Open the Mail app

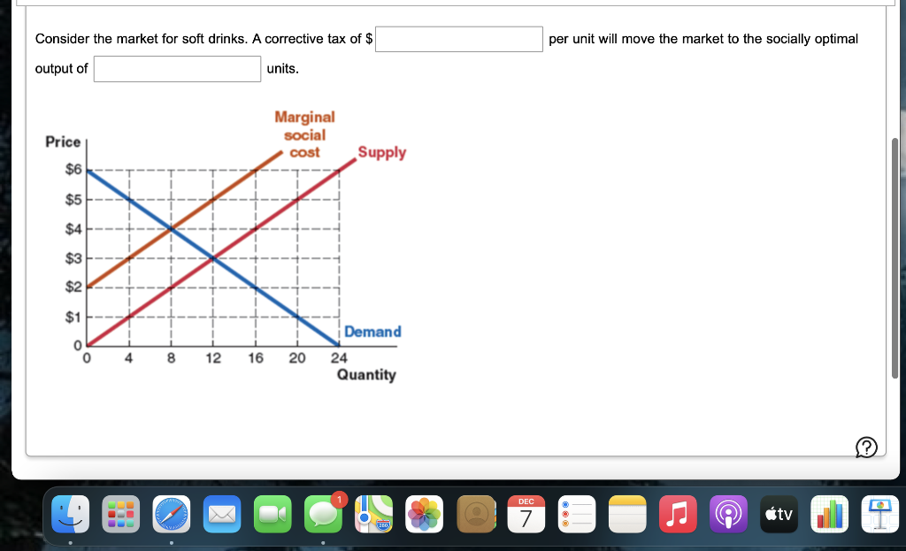click(222, 514)
